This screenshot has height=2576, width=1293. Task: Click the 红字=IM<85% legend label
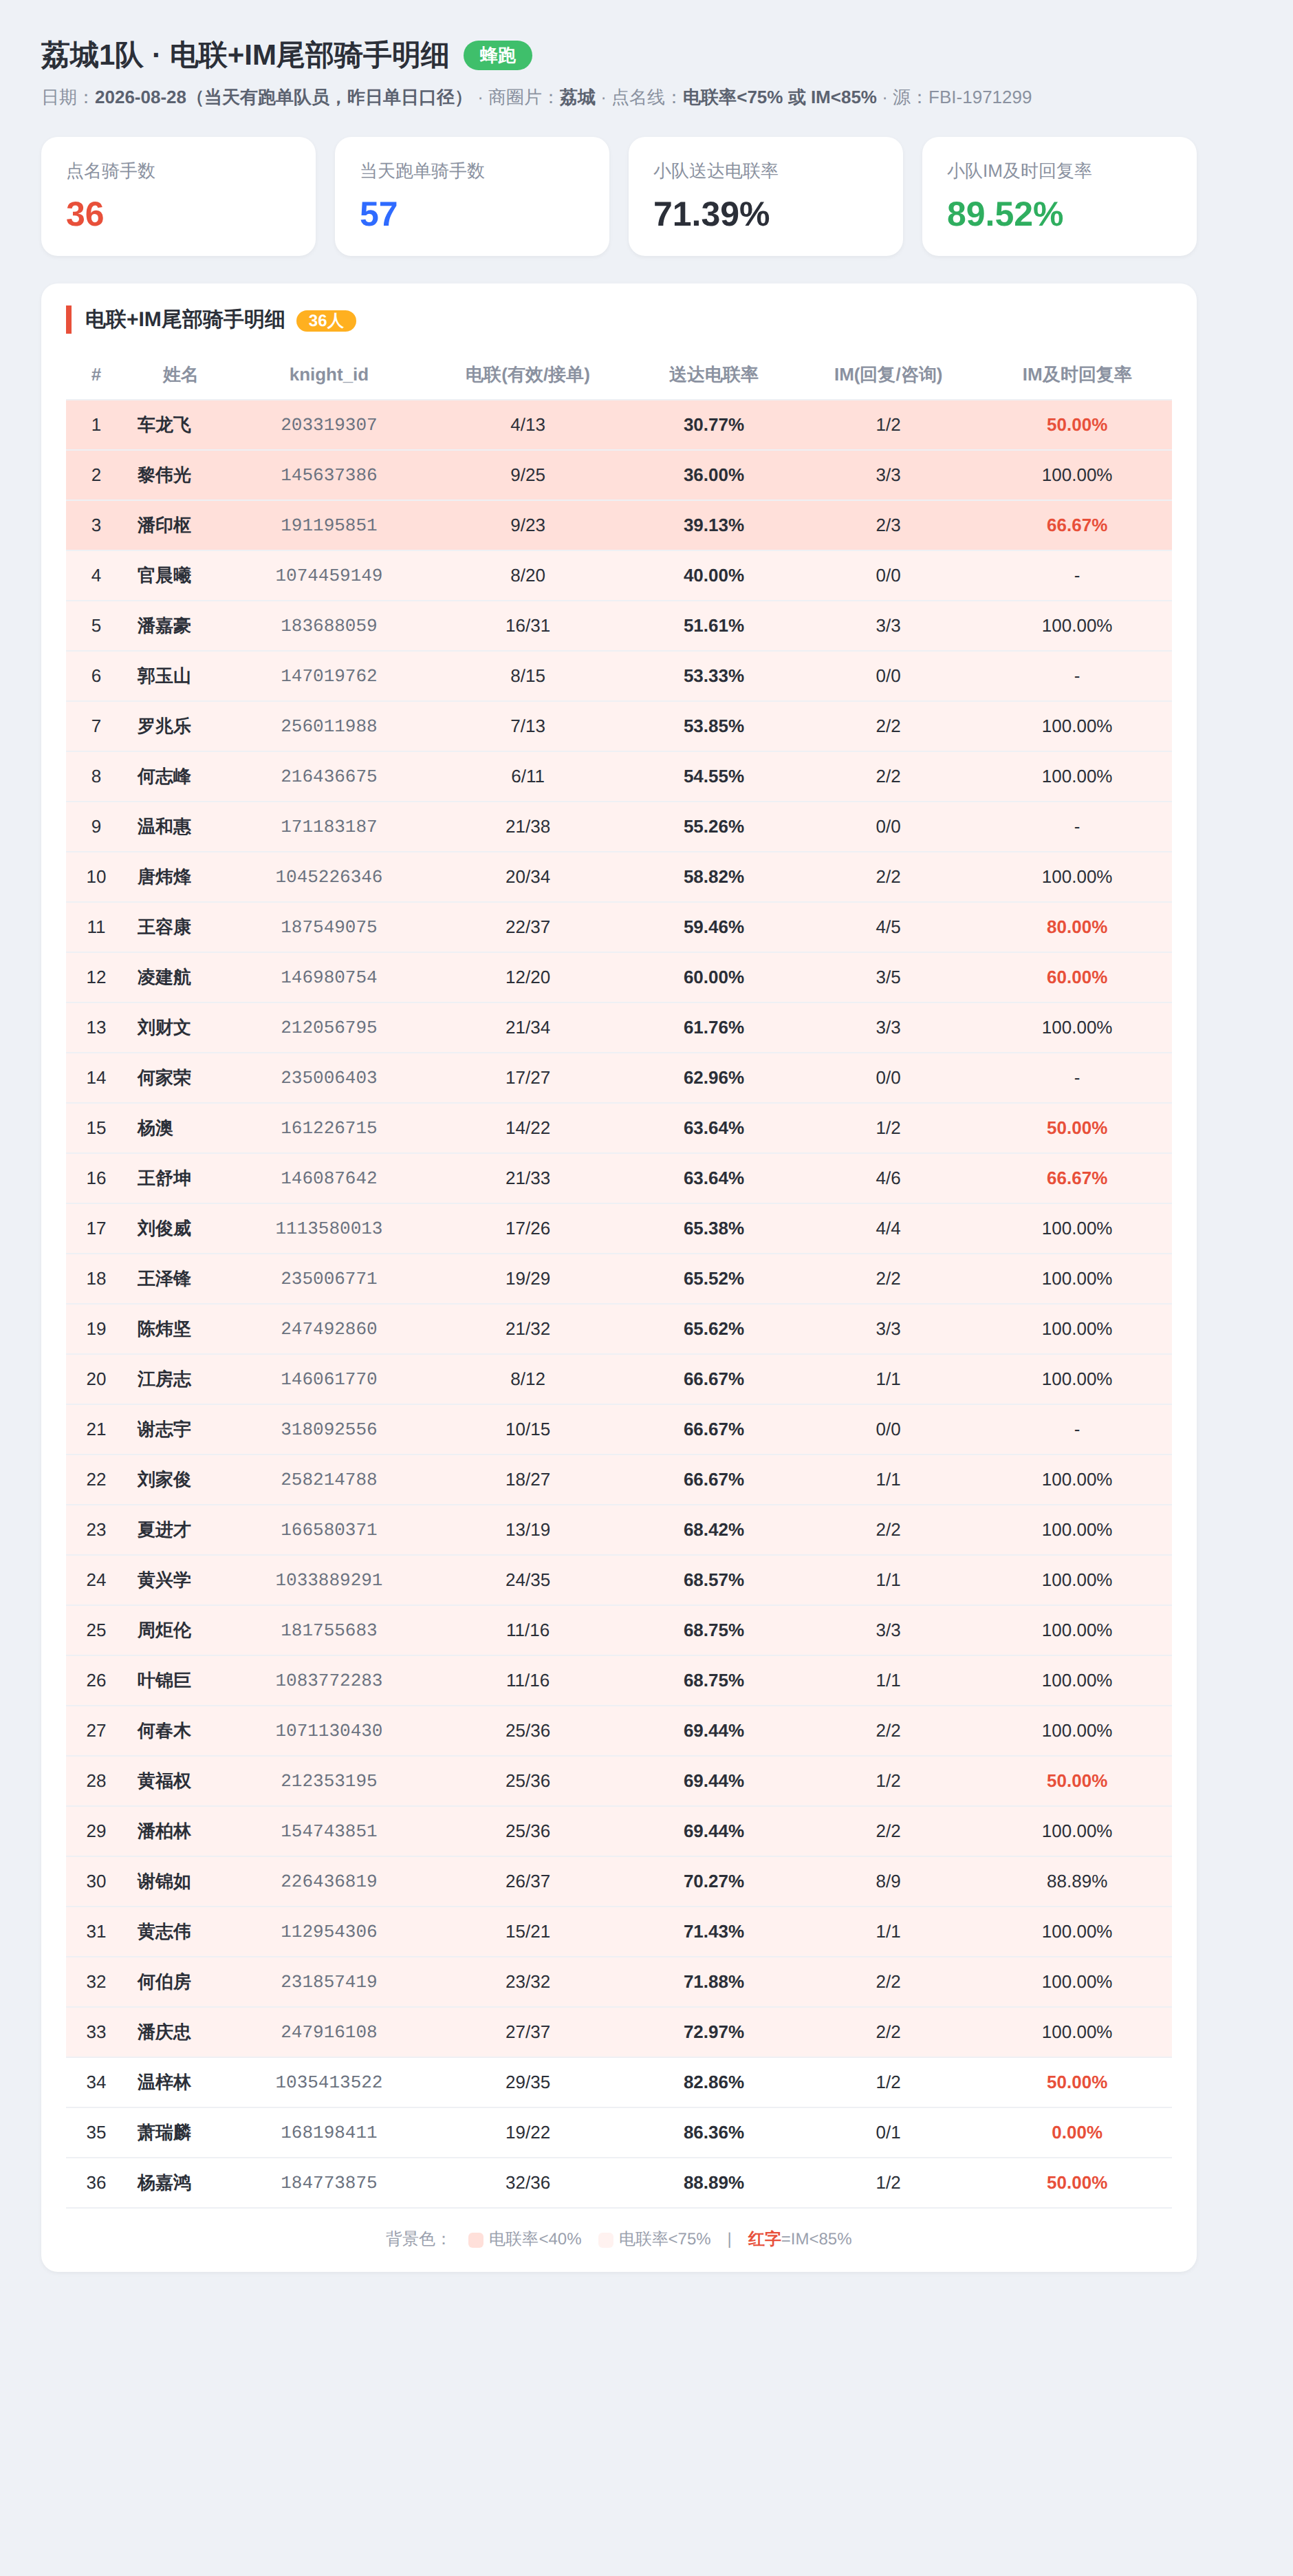(x=799, y=2239)
